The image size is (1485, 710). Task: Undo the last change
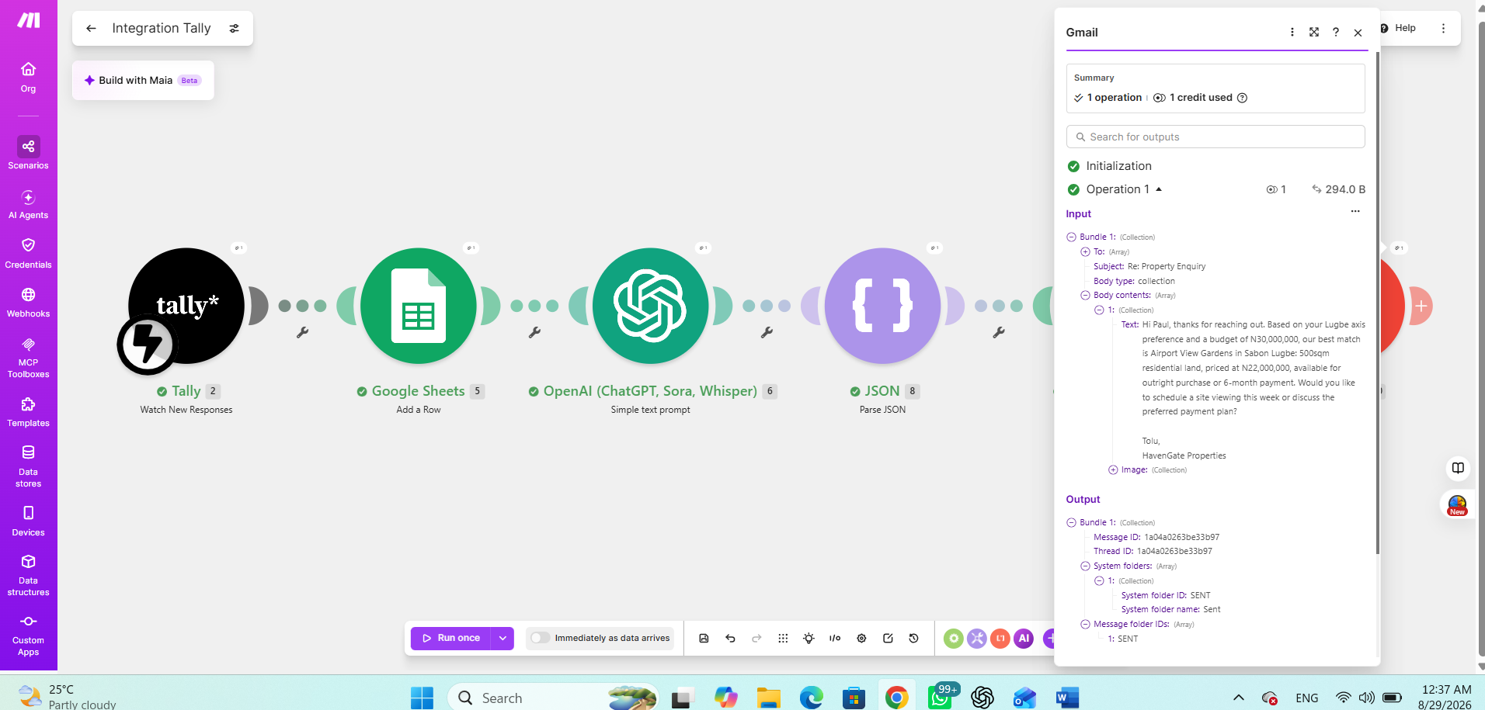(x=730, y=638)
